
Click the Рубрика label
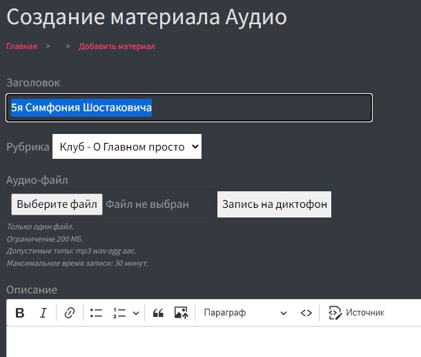28,147
